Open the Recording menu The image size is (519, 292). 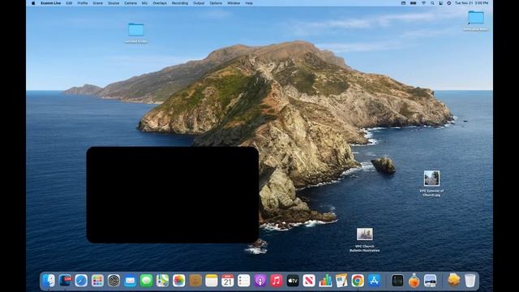point(180,3)
